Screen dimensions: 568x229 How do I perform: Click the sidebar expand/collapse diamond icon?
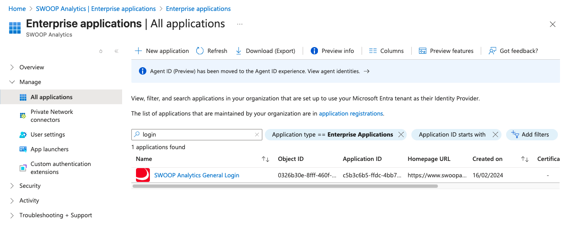(x=101, y=51)
